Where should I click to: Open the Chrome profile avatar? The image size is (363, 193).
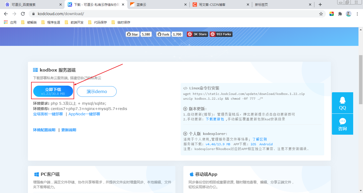click(x=349, y=14)
